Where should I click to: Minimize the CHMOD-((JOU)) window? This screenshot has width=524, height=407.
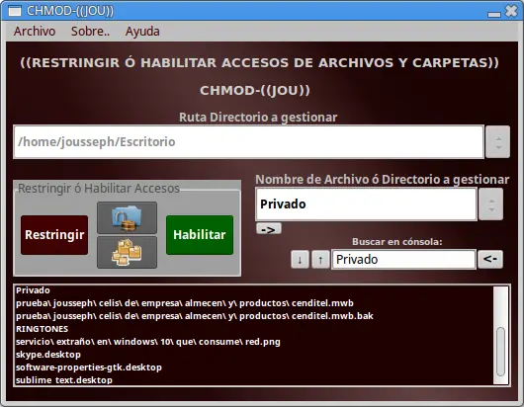(494, 14)
